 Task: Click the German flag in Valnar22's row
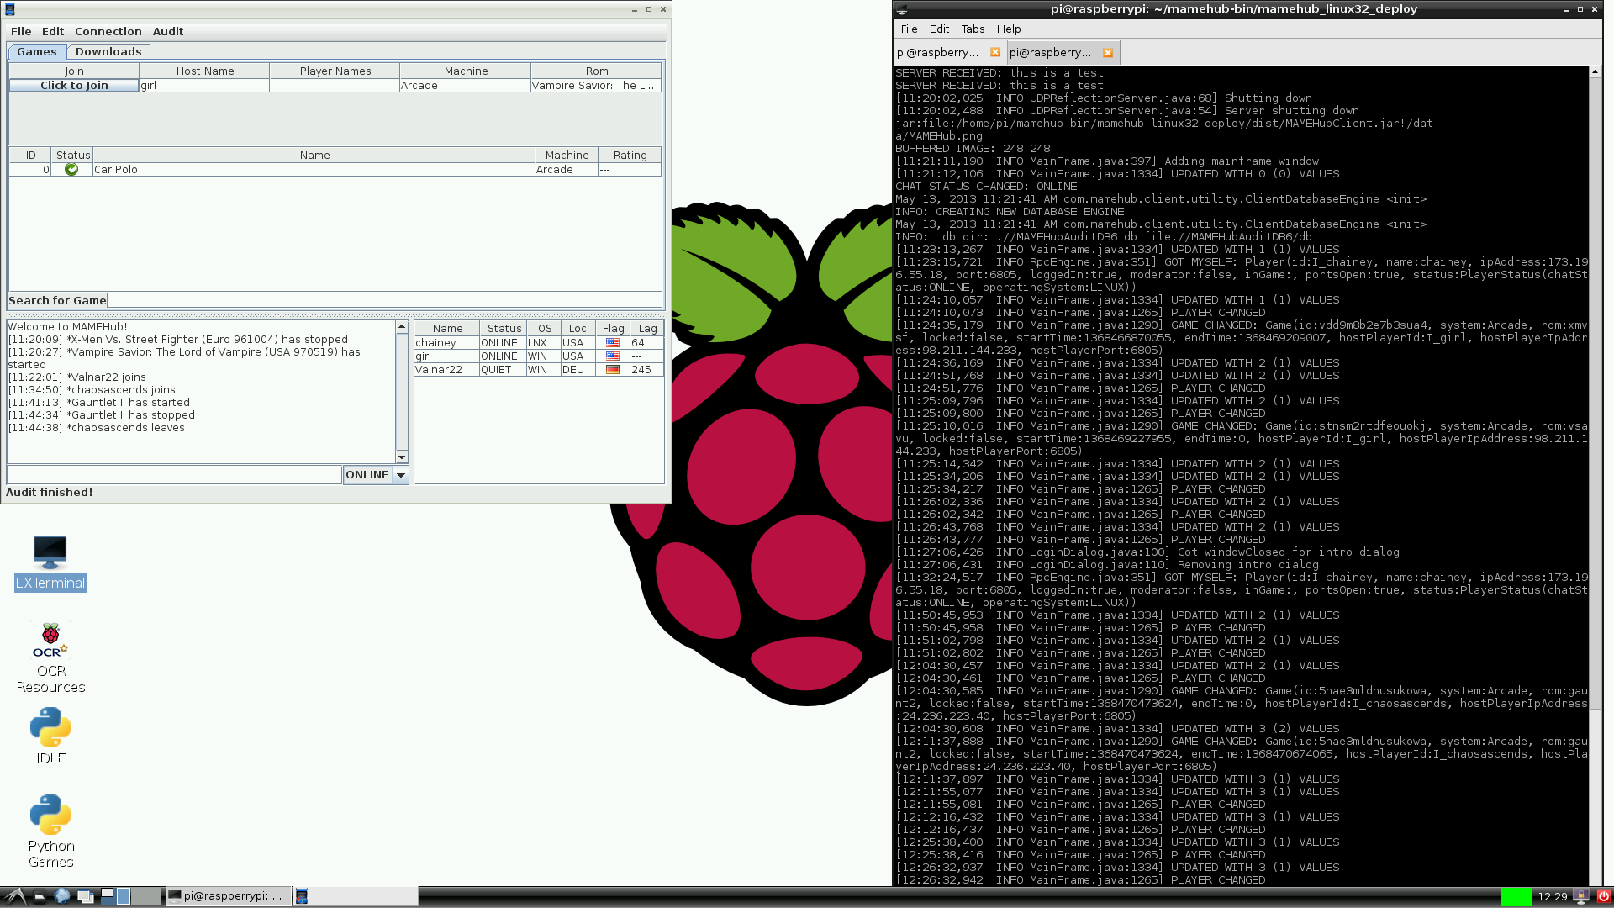pos(613,370)
